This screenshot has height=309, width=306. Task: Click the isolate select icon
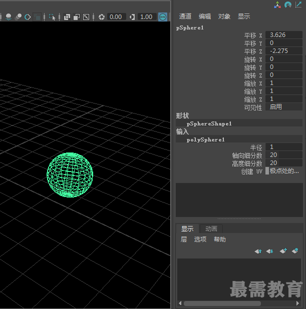[52, 17]
